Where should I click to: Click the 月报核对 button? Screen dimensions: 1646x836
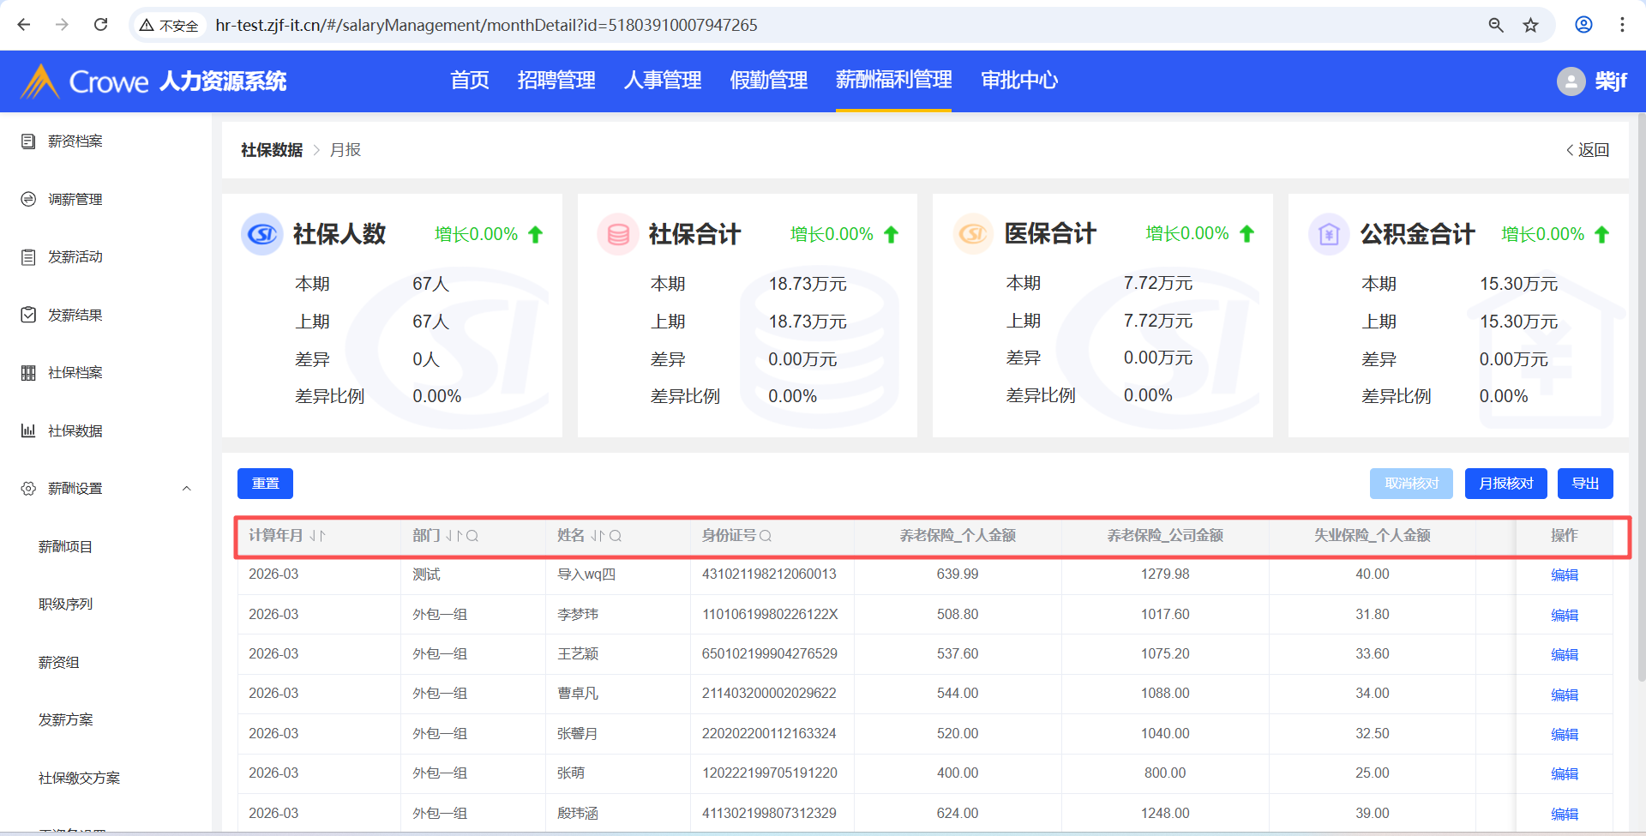pos(1505,484)
